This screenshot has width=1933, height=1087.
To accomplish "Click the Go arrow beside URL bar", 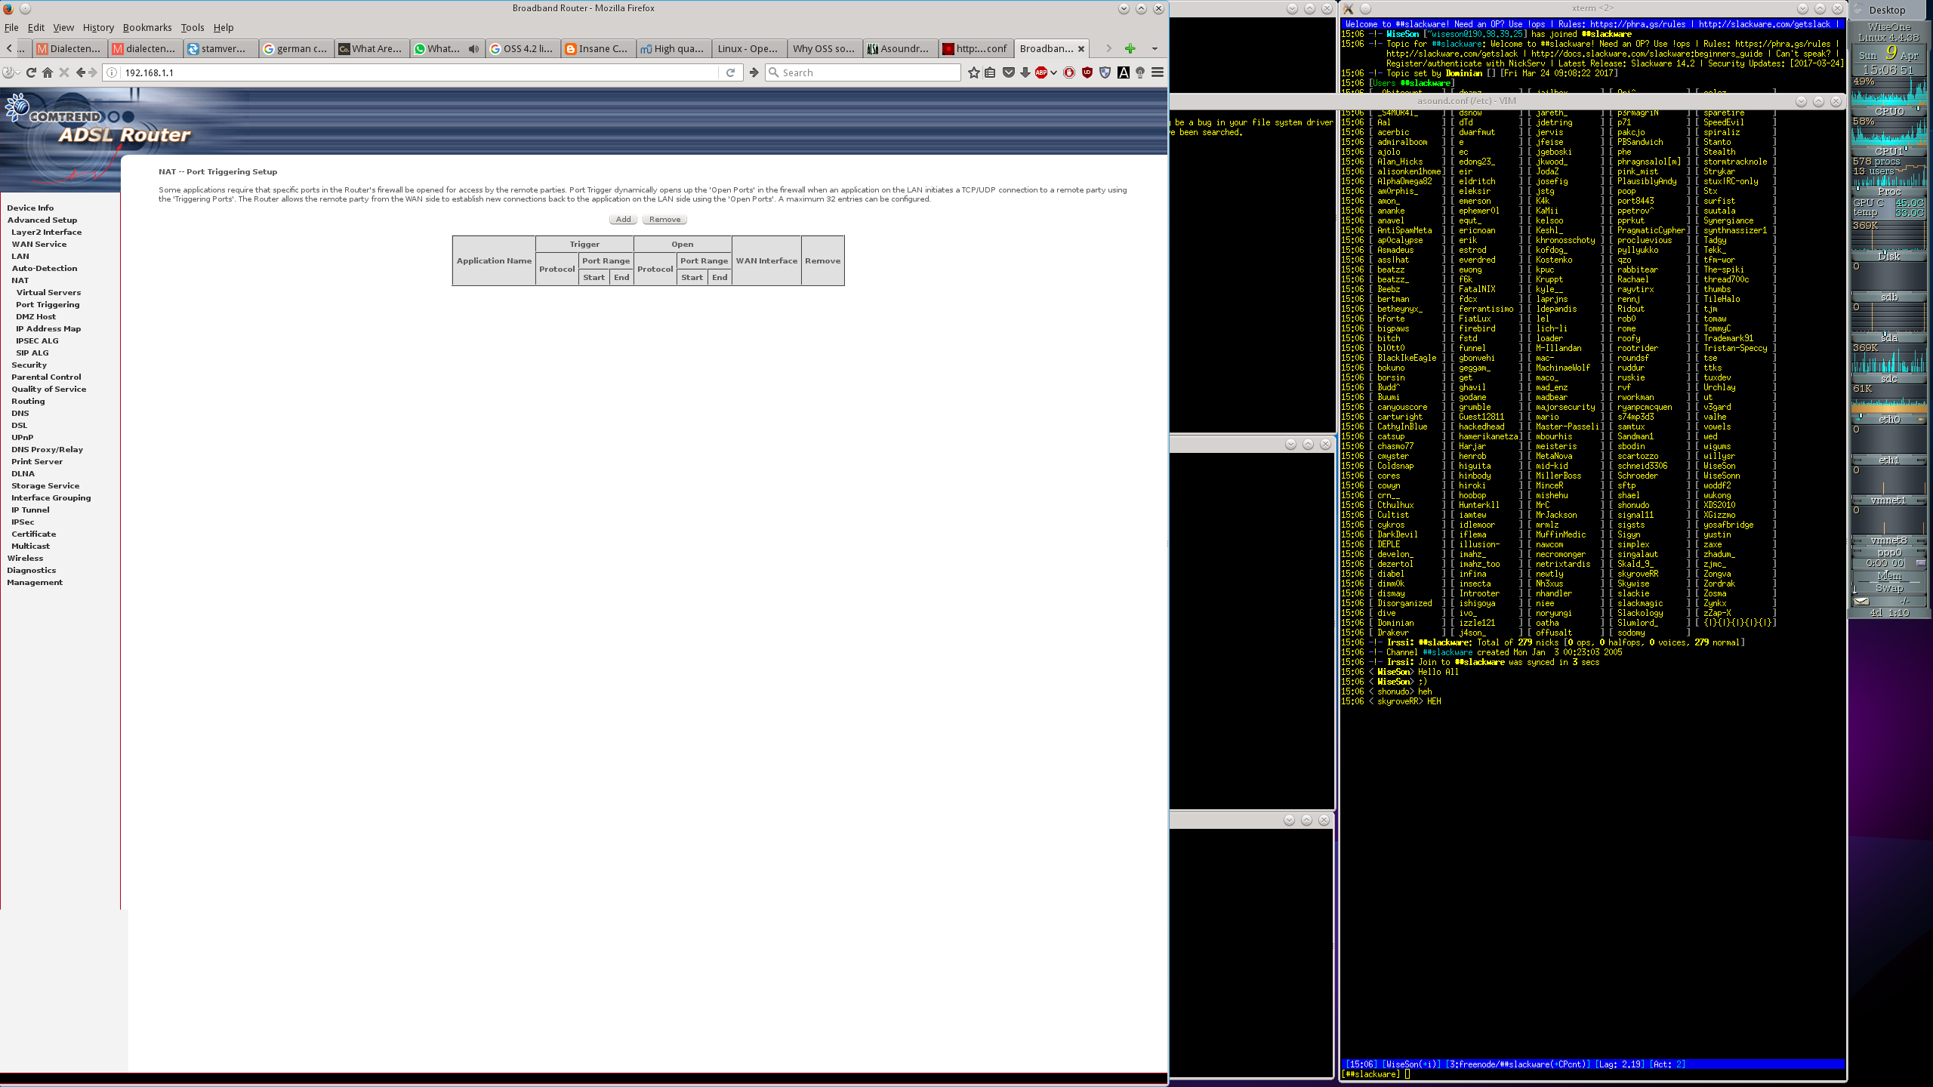I will 754,72.
